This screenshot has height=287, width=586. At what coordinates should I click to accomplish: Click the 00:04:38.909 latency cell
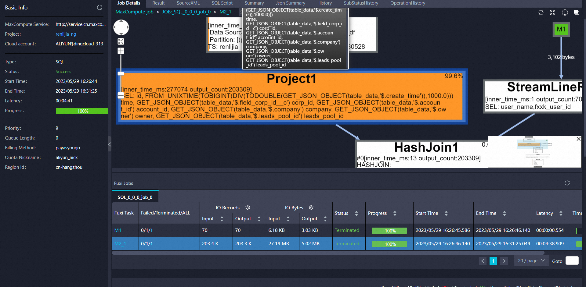pos(552,244)
